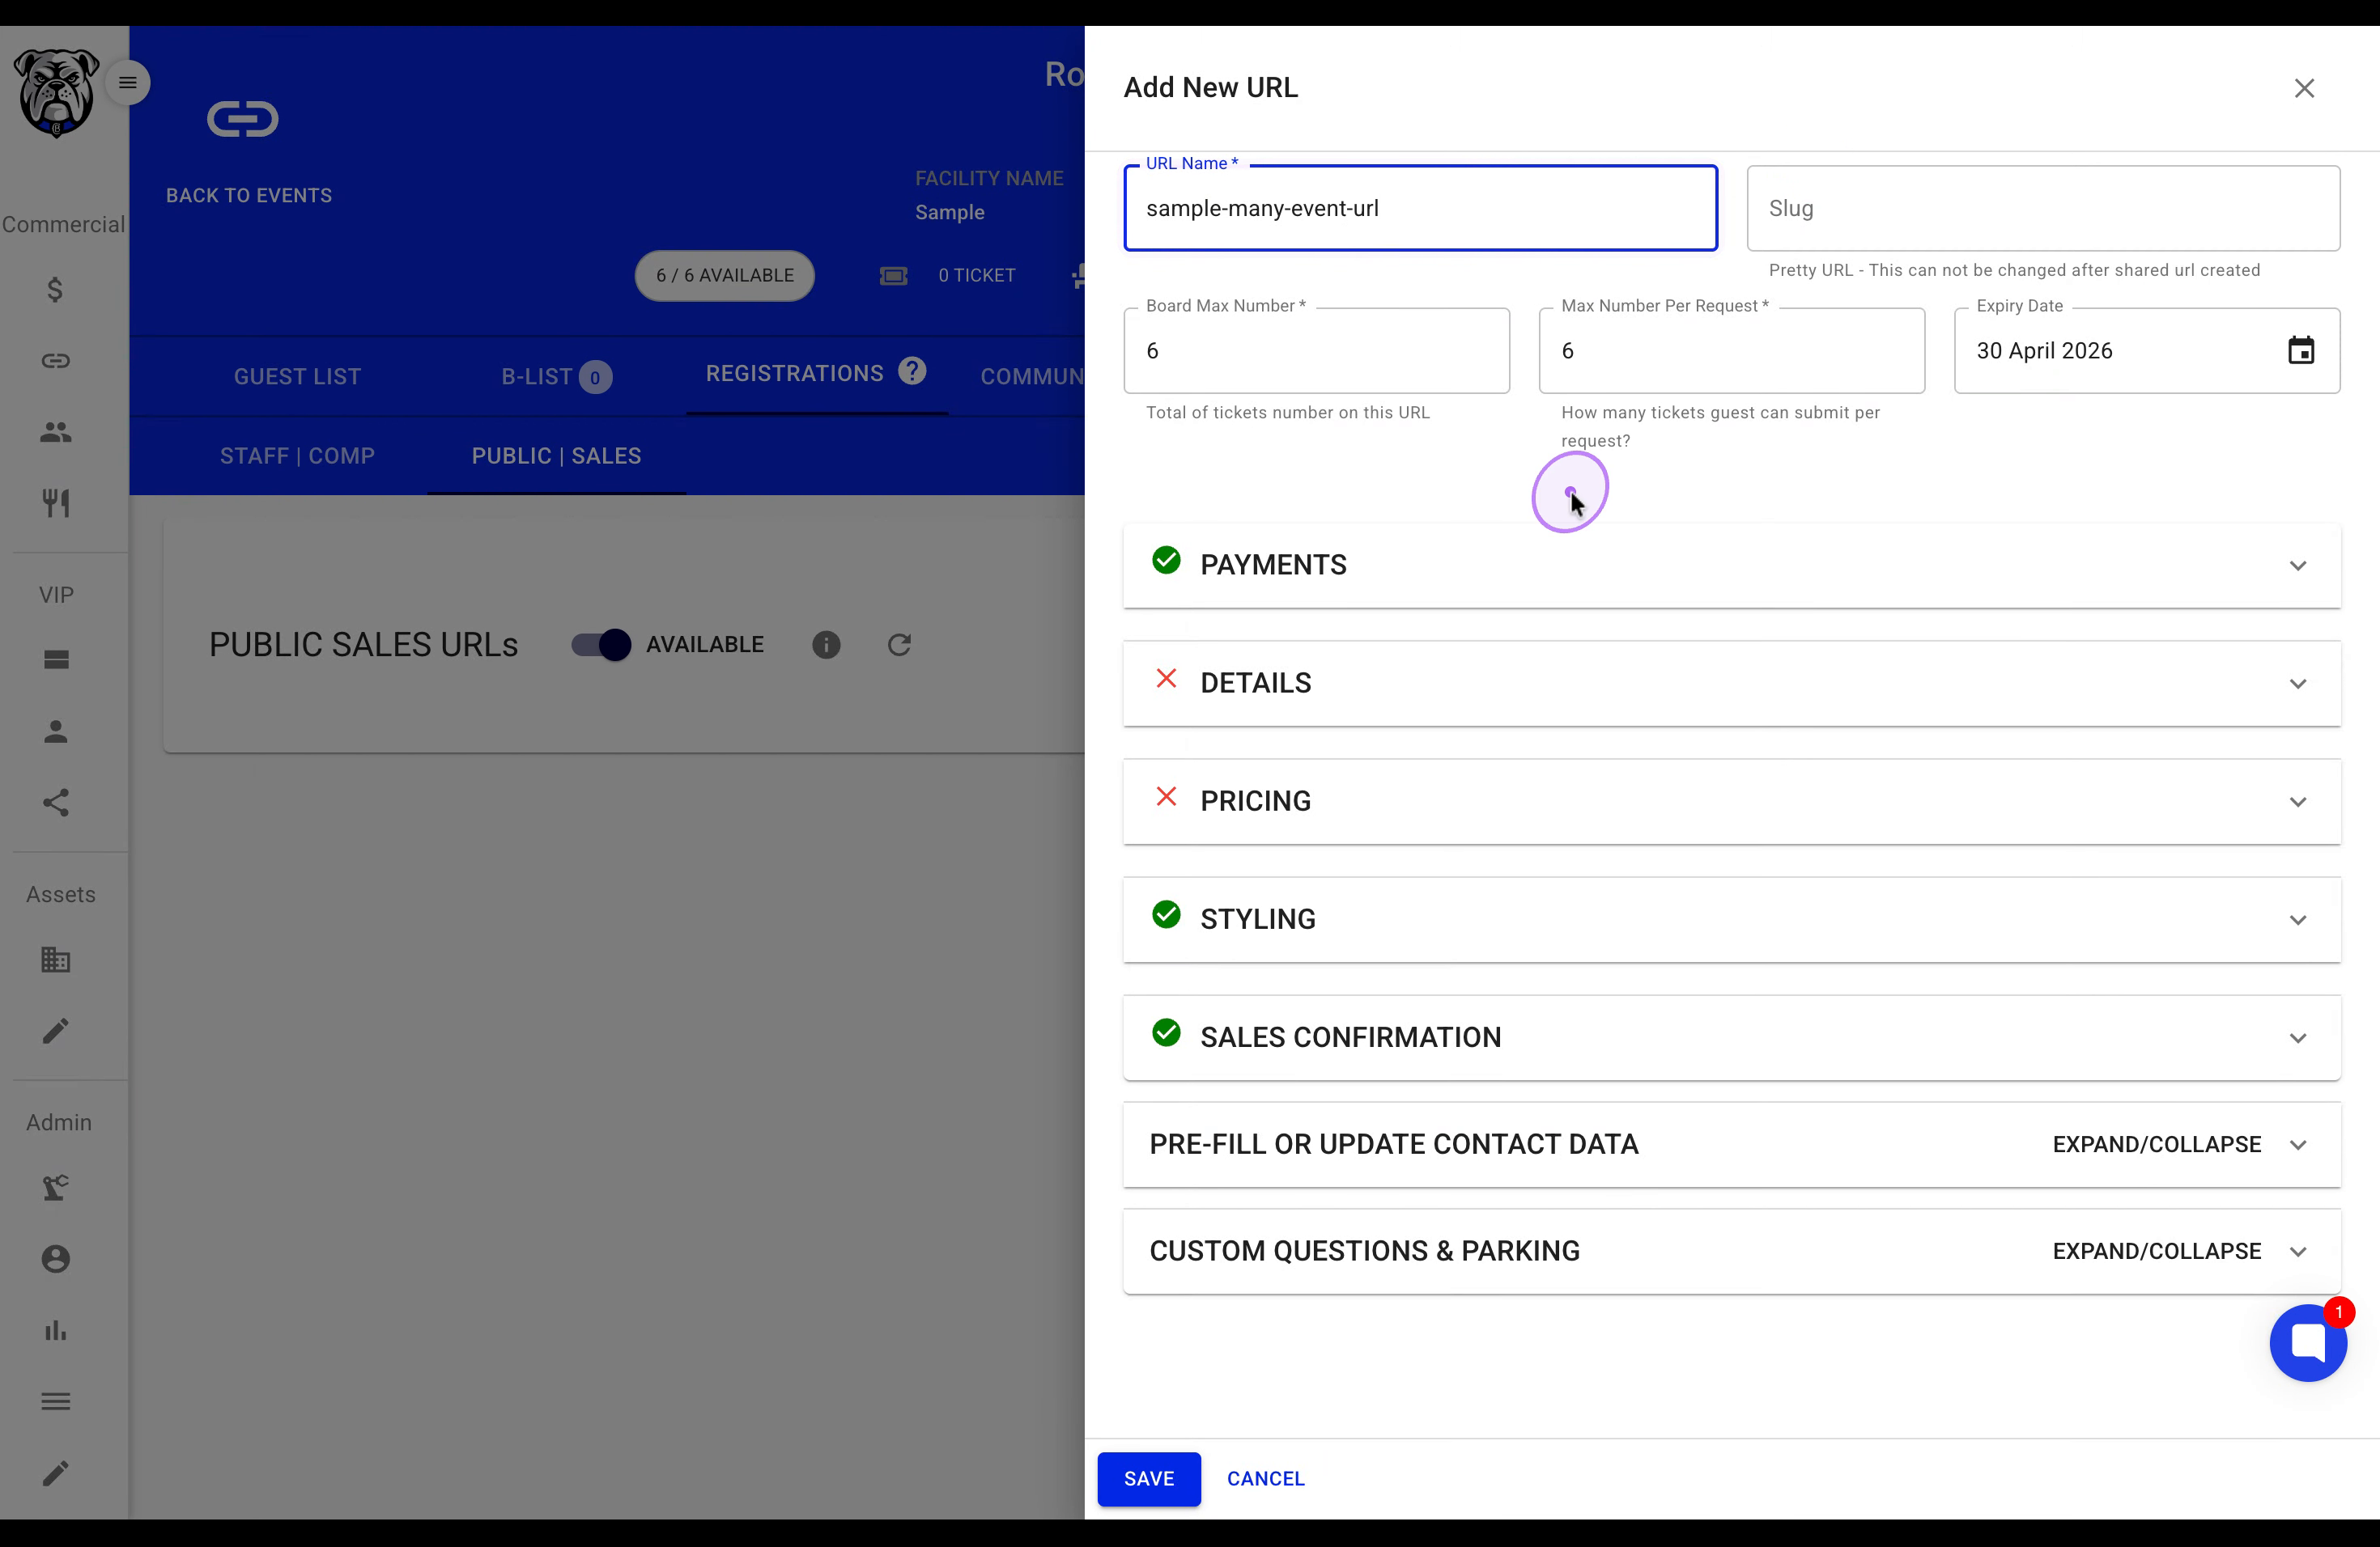The width and height of the screenshot is (2380, 1547).
Task: Expand the STYLING section
Action: (1731, 918)
